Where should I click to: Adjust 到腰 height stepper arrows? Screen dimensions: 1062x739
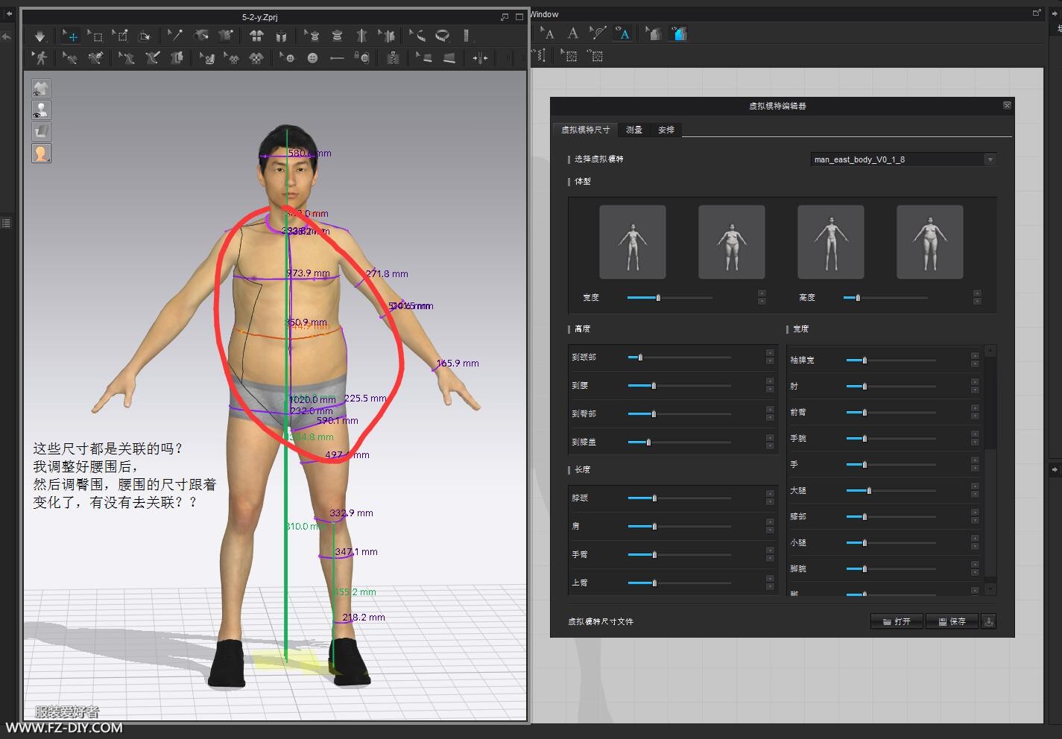[770, 385]
